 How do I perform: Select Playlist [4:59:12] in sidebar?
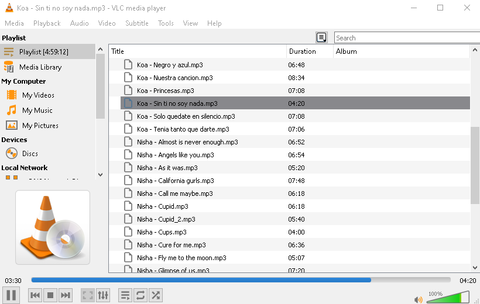[x=48, y=51]
